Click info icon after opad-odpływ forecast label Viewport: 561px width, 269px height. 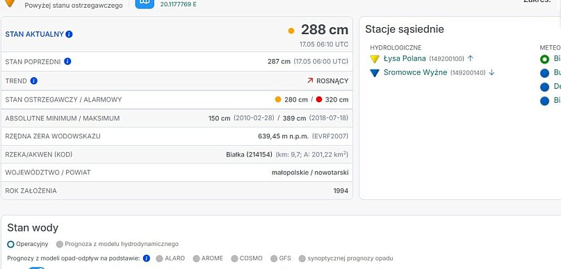[146, 259]
